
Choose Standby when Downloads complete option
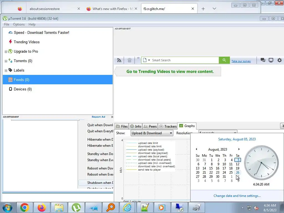coord(100,154)
